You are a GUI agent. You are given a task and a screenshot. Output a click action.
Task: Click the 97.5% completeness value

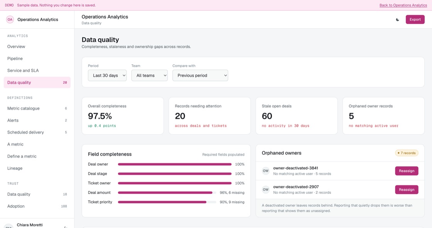click(100, 116)
